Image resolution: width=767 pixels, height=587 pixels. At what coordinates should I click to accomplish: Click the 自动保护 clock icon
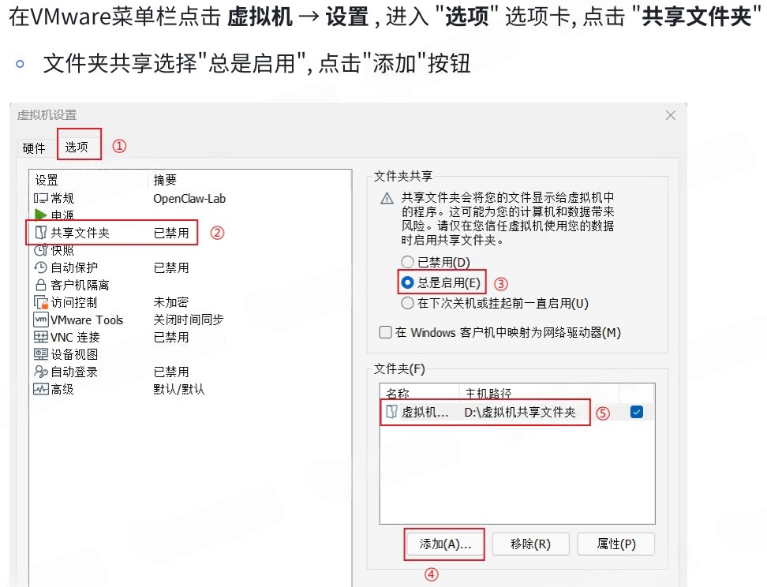click(41, 267)
